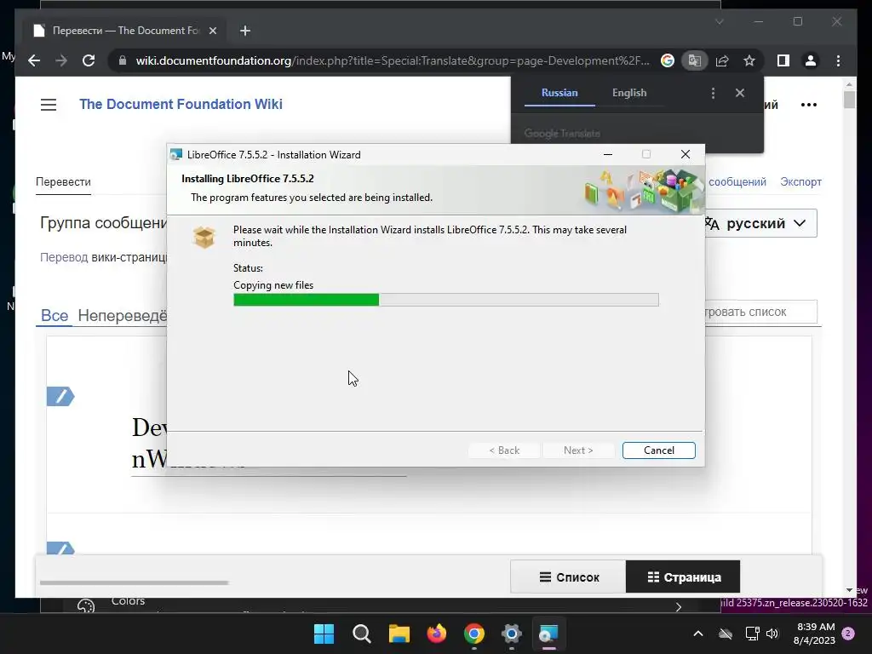The height and width of the screenshot is (654, 872).
Task: Click the volume icon in tray
Action: [x=772, y=634]
